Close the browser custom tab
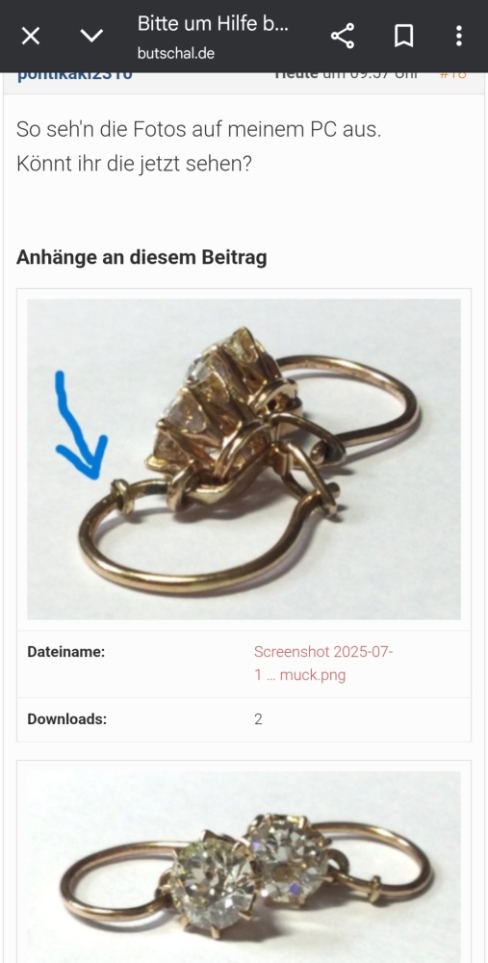The width and height of the screenshot is (488, 963). point(31,37)
